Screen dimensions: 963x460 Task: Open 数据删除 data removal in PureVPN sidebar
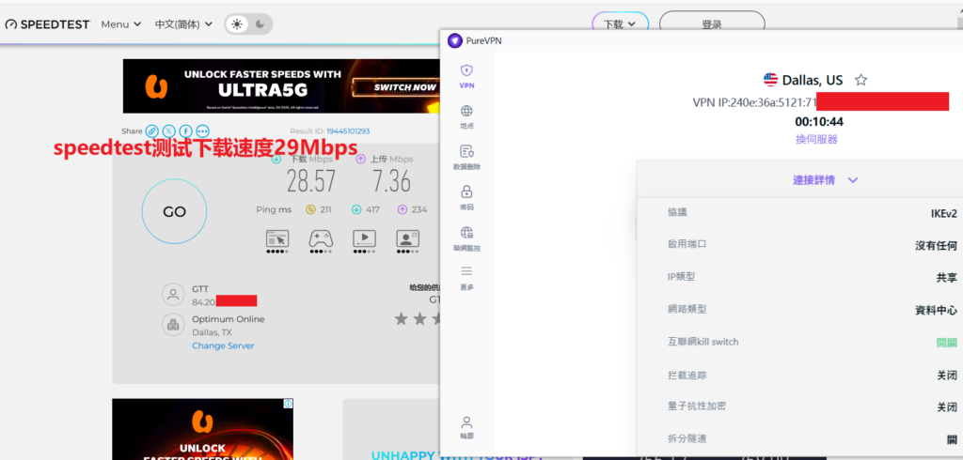tap(466, 158)
